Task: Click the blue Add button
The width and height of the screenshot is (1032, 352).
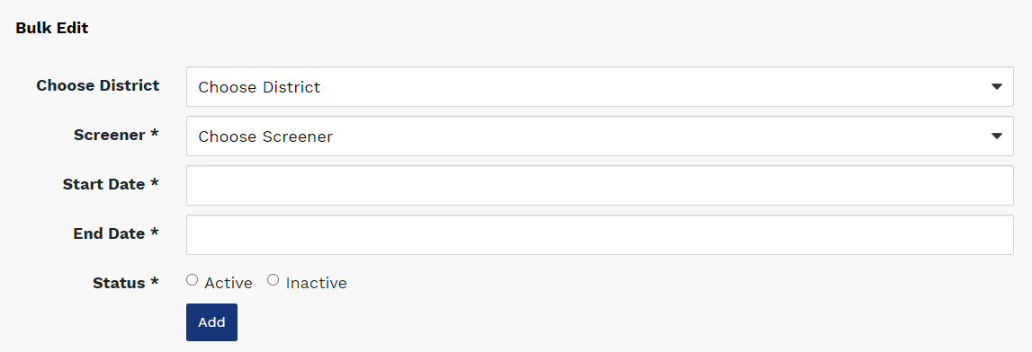Action: coord(212,321)
